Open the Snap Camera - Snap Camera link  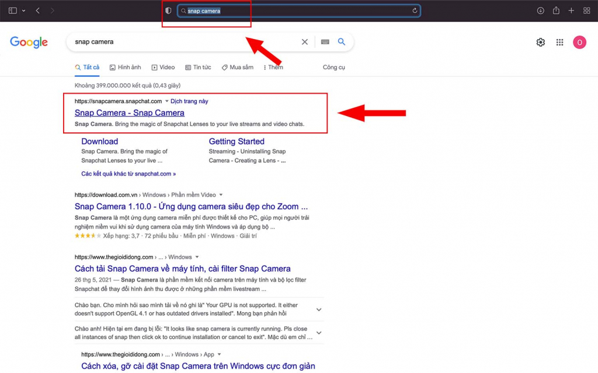129,112
